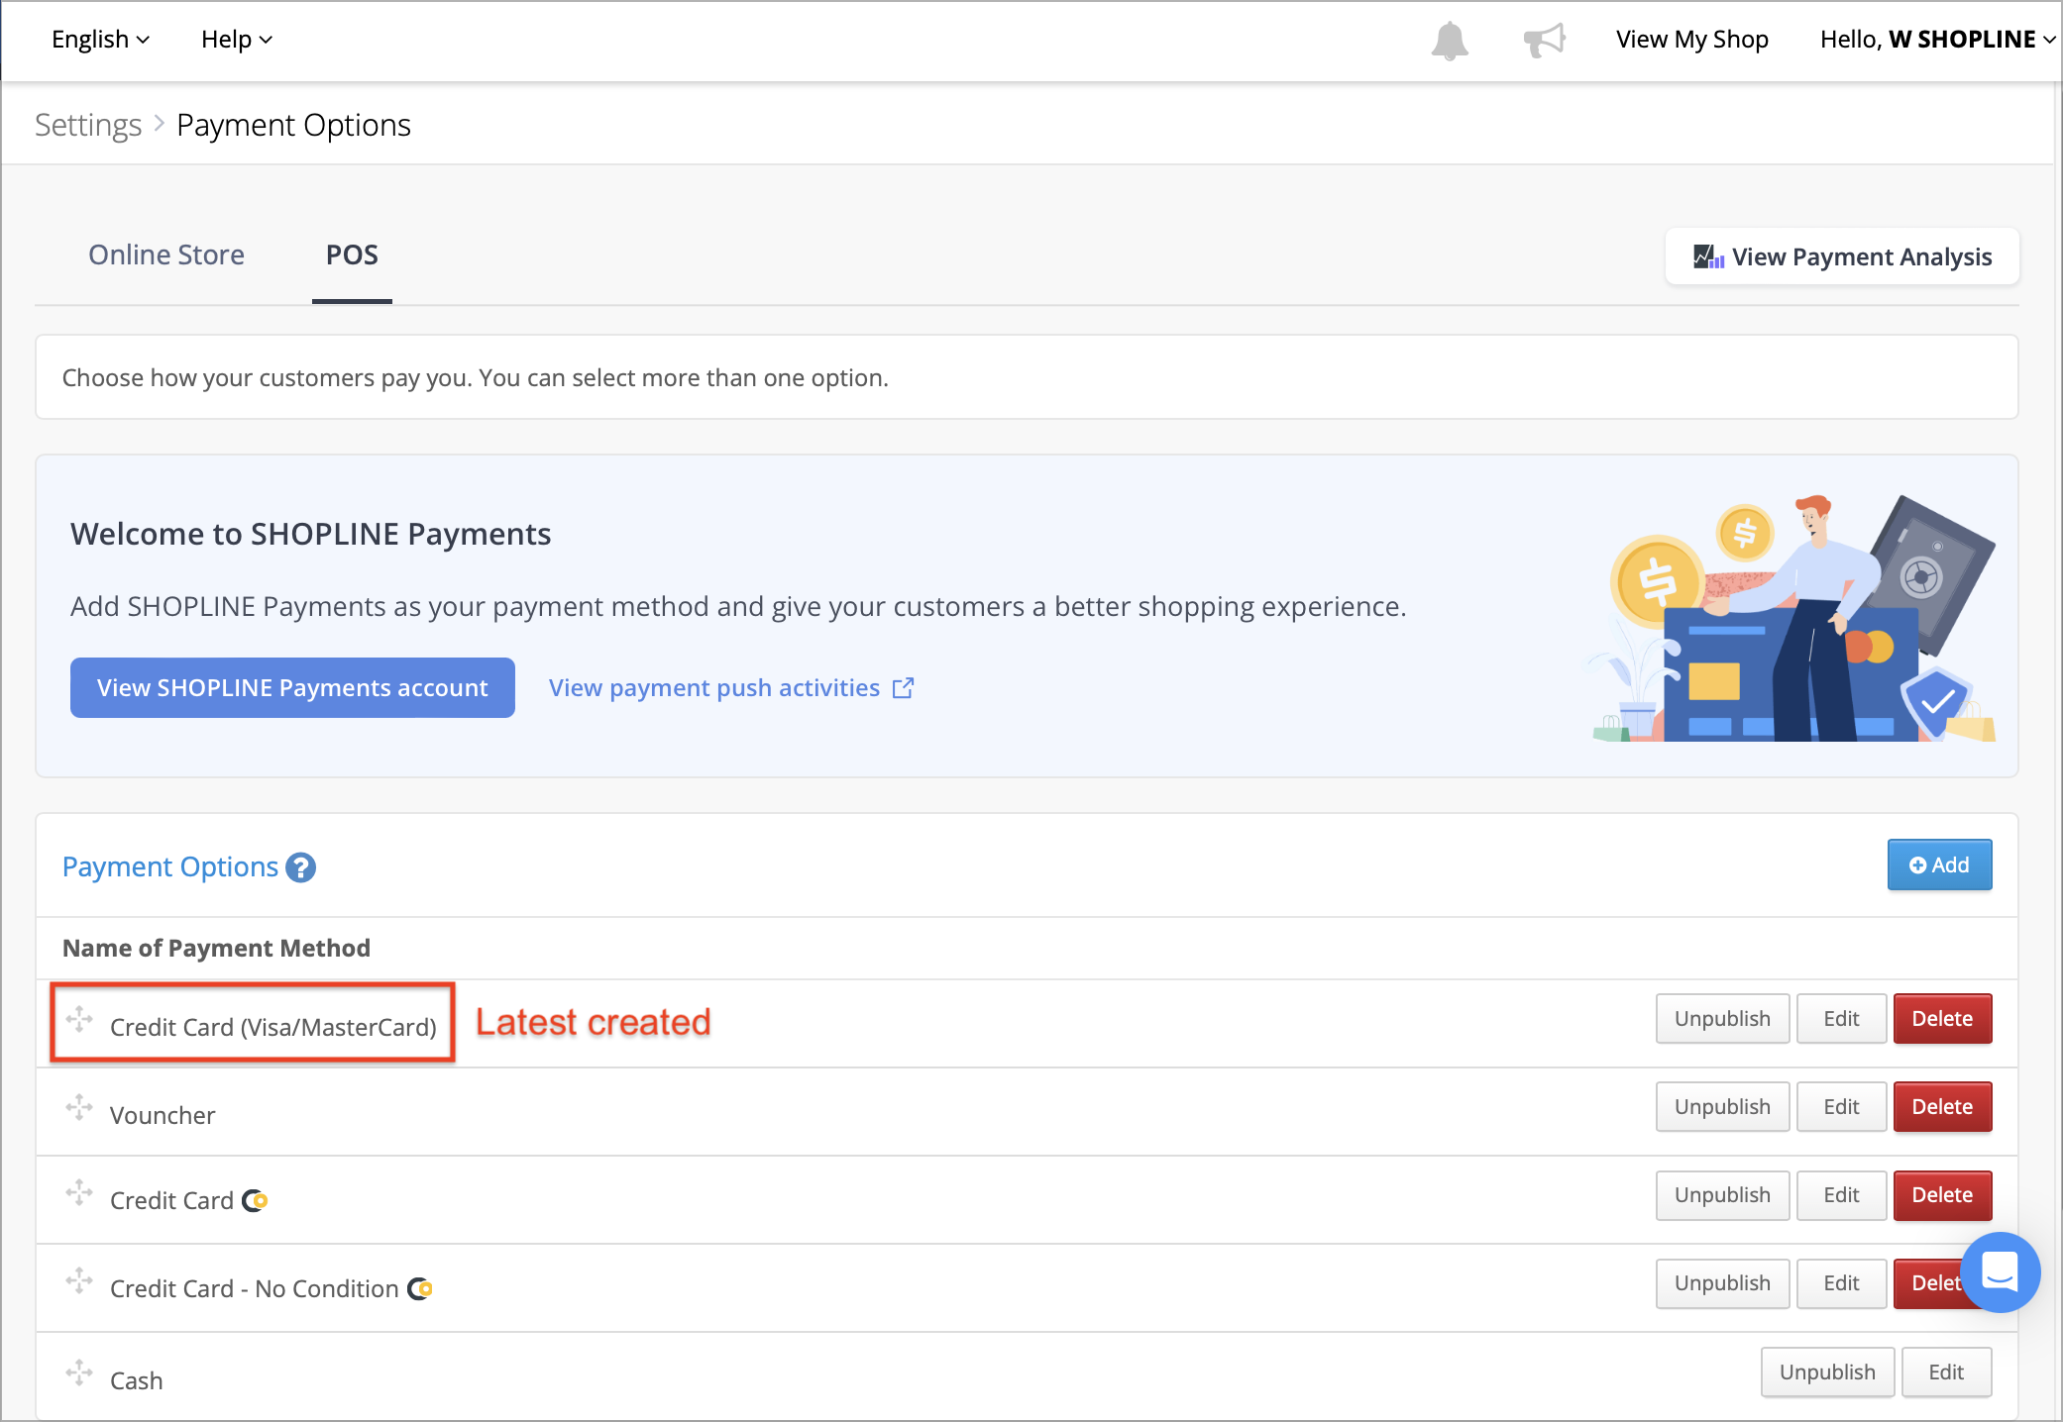The image size is (2063, 1422).
Task: Click 'Name of Payment Method' column header
Action: point(216,949)
